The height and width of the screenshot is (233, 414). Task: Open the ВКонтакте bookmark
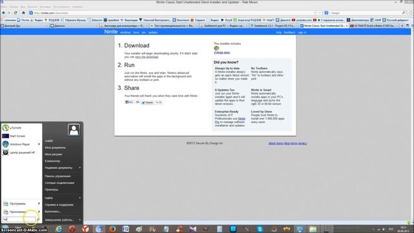click(181, 20)
